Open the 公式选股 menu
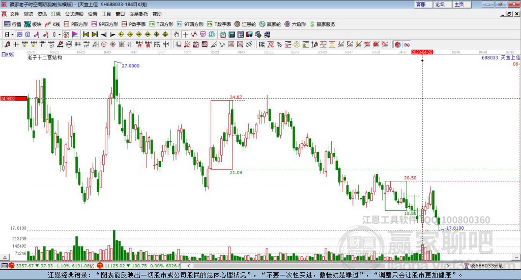 click(74, 14)
